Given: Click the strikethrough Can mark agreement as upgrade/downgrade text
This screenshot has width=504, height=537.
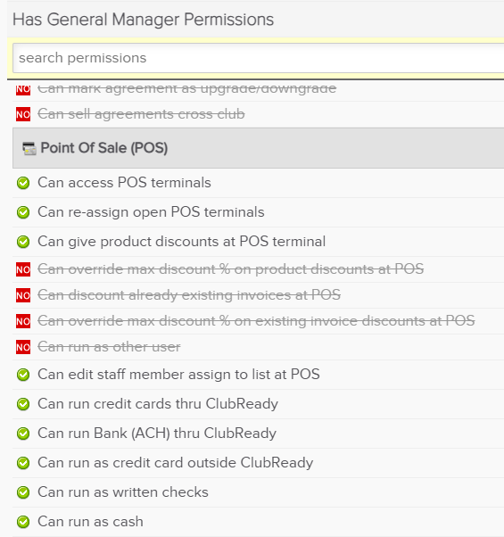Looking at the screenshot, I should (187, 88).
